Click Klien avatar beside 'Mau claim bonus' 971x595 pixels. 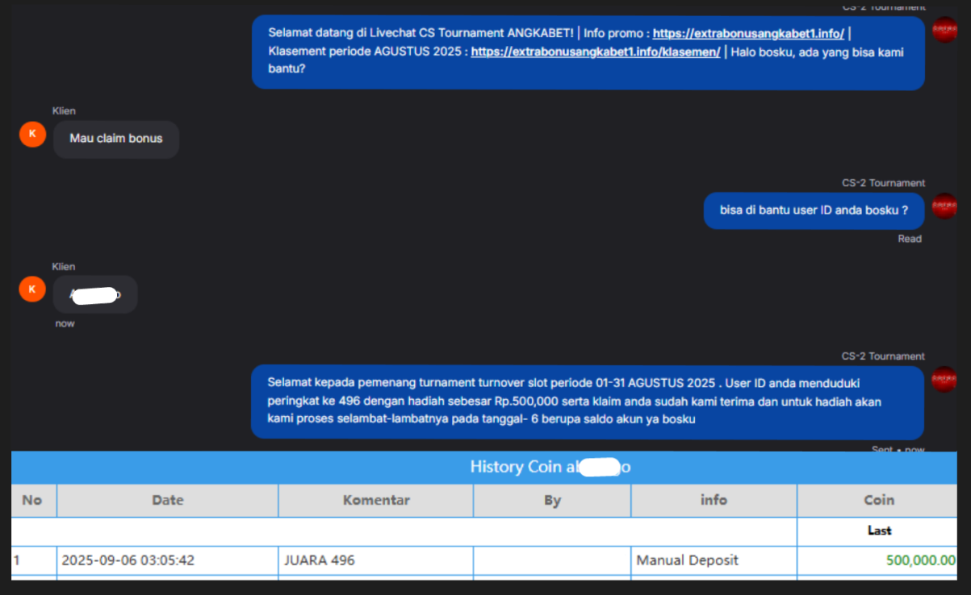coord(32,134)
